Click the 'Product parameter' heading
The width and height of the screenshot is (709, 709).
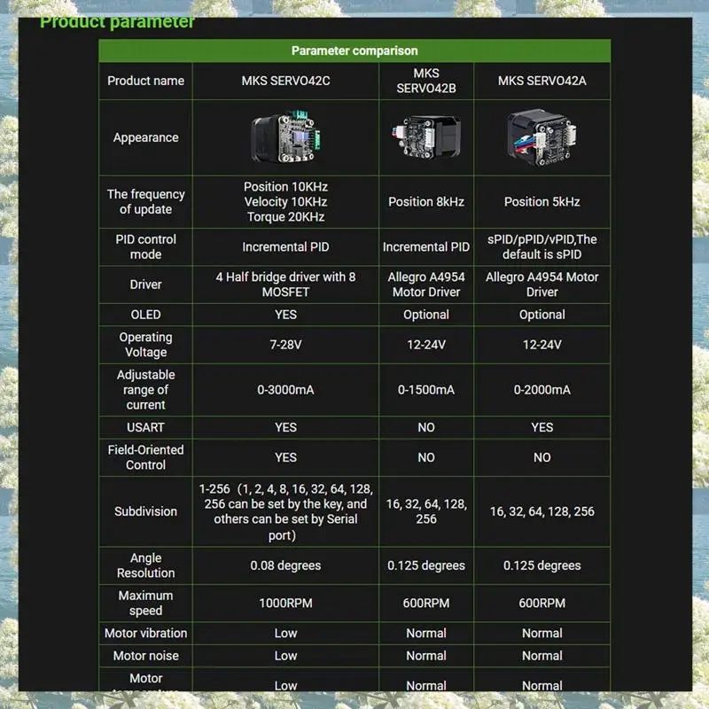[118, 21]
